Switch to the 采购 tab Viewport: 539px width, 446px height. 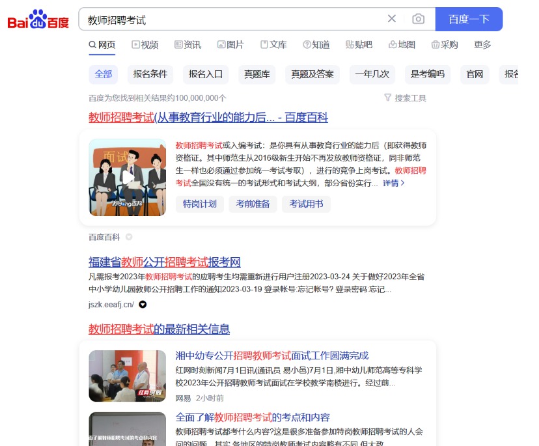tap(445, 45)
